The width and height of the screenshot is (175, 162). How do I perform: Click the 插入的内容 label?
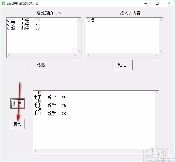click(x=130, y=13)
